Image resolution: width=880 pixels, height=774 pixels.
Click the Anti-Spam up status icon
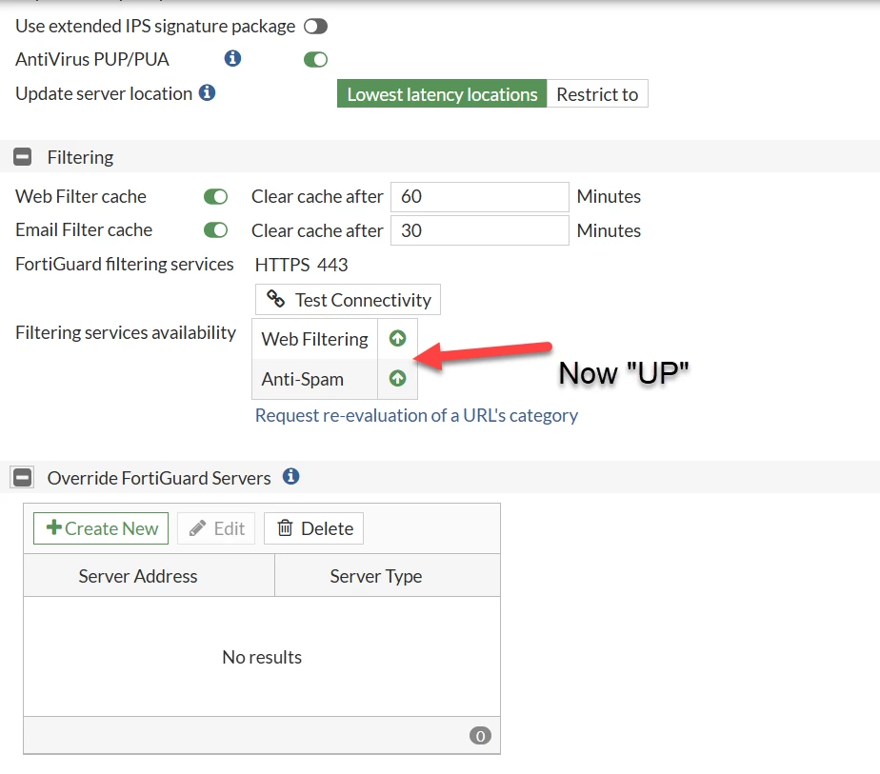point(397,378)
